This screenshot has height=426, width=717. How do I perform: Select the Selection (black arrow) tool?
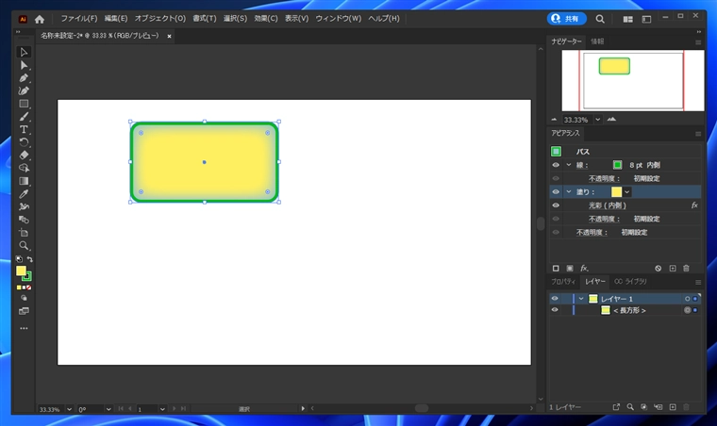coord(24,52)
